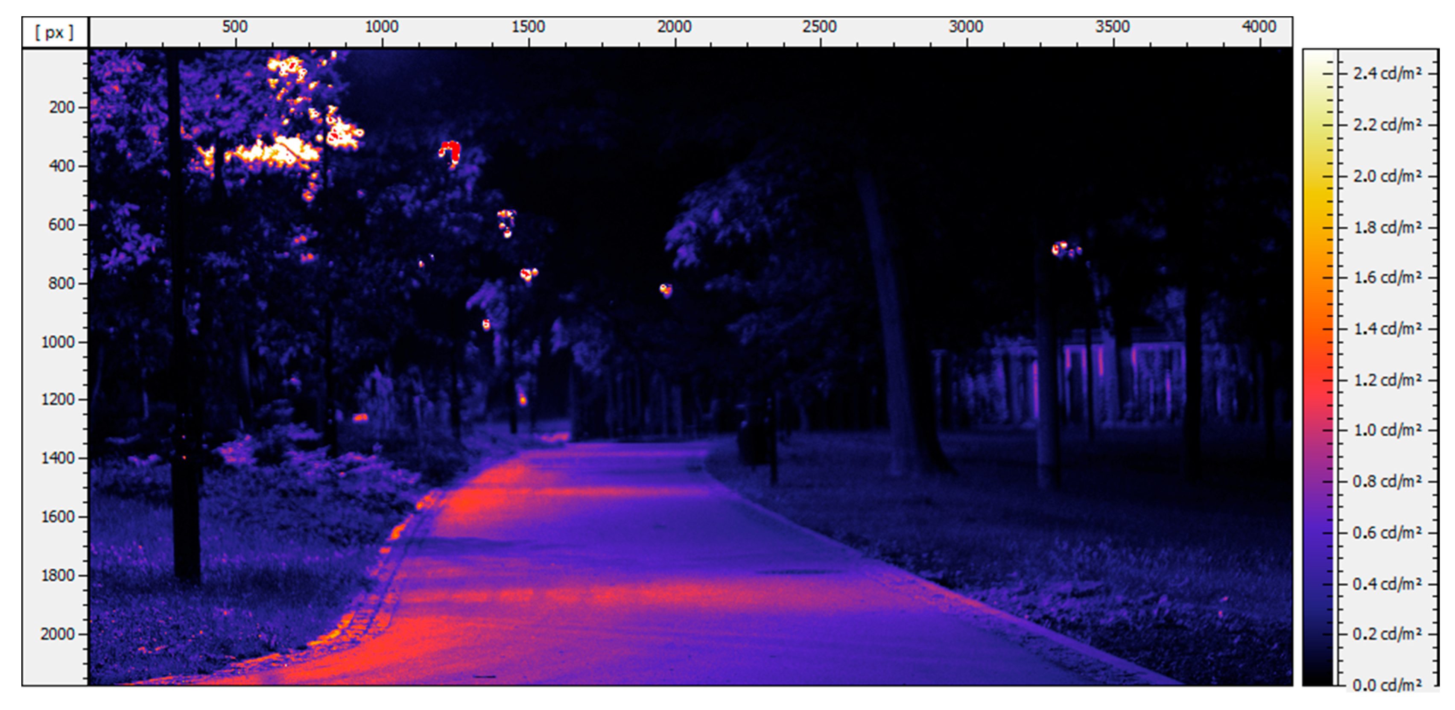Click the 500 mark on horizontal ruler
The height and width of the screenshot is (710, 1455).
pos(234,26)
